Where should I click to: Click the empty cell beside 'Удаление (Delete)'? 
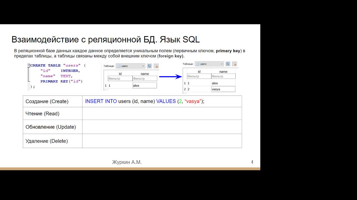162,141
